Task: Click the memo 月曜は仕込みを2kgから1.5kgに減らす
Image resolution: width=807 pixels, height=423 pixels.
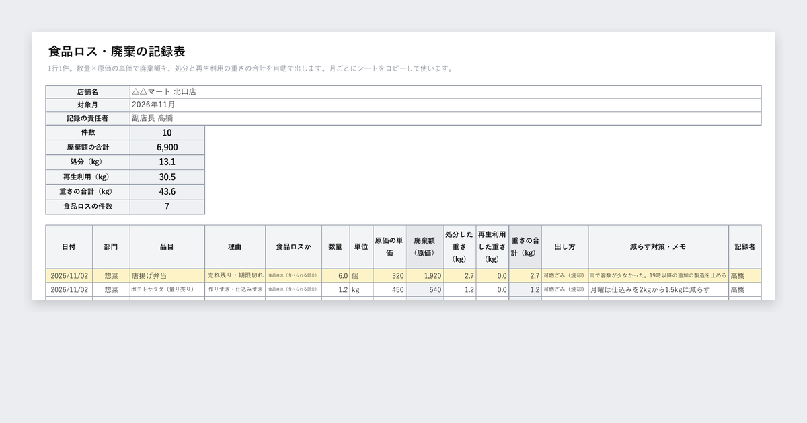Action: click(x=658, y=289)
